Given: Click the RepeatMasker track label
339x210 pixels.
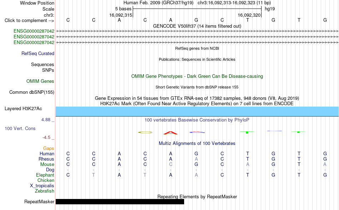Looking at the screenshot, I should (39, 201).
